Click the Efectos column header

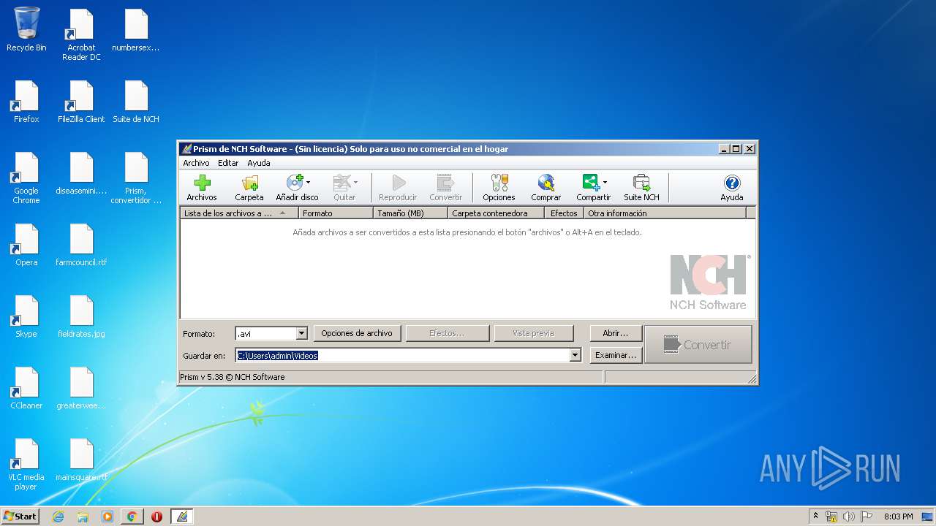click(x=564, y=213)
